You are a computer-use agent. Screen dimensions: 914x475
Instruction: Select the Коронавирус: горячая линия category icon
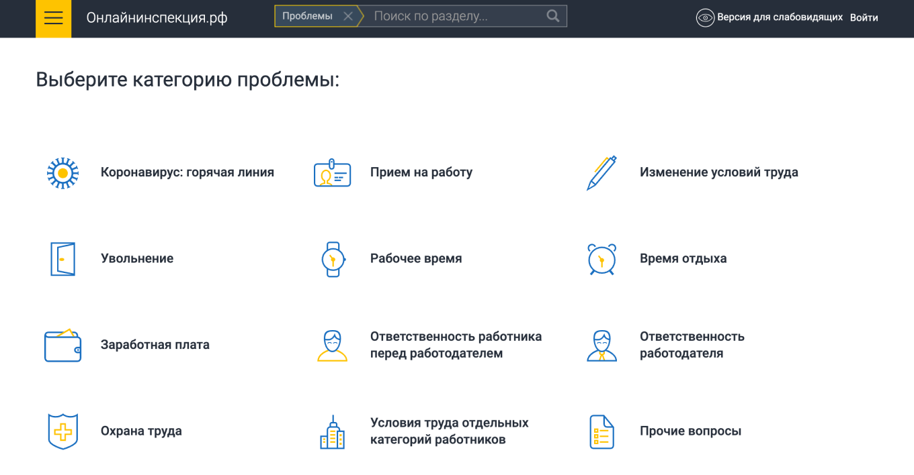[x=63, y=172]
